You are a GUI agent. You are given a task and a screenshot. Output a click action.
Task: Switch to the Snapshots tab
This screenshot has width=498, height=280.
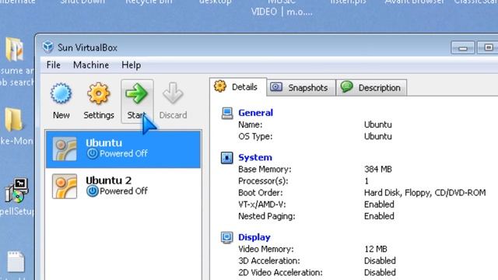click(301, 88)
